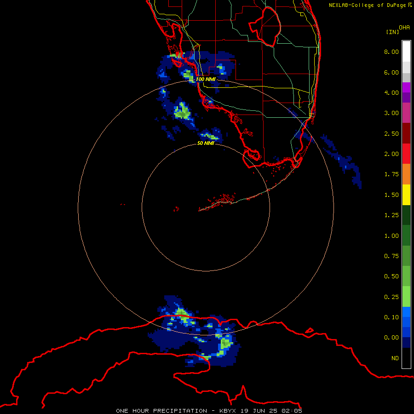Click the 0.50 legend value
414x414 pixels.
point(391,276)
